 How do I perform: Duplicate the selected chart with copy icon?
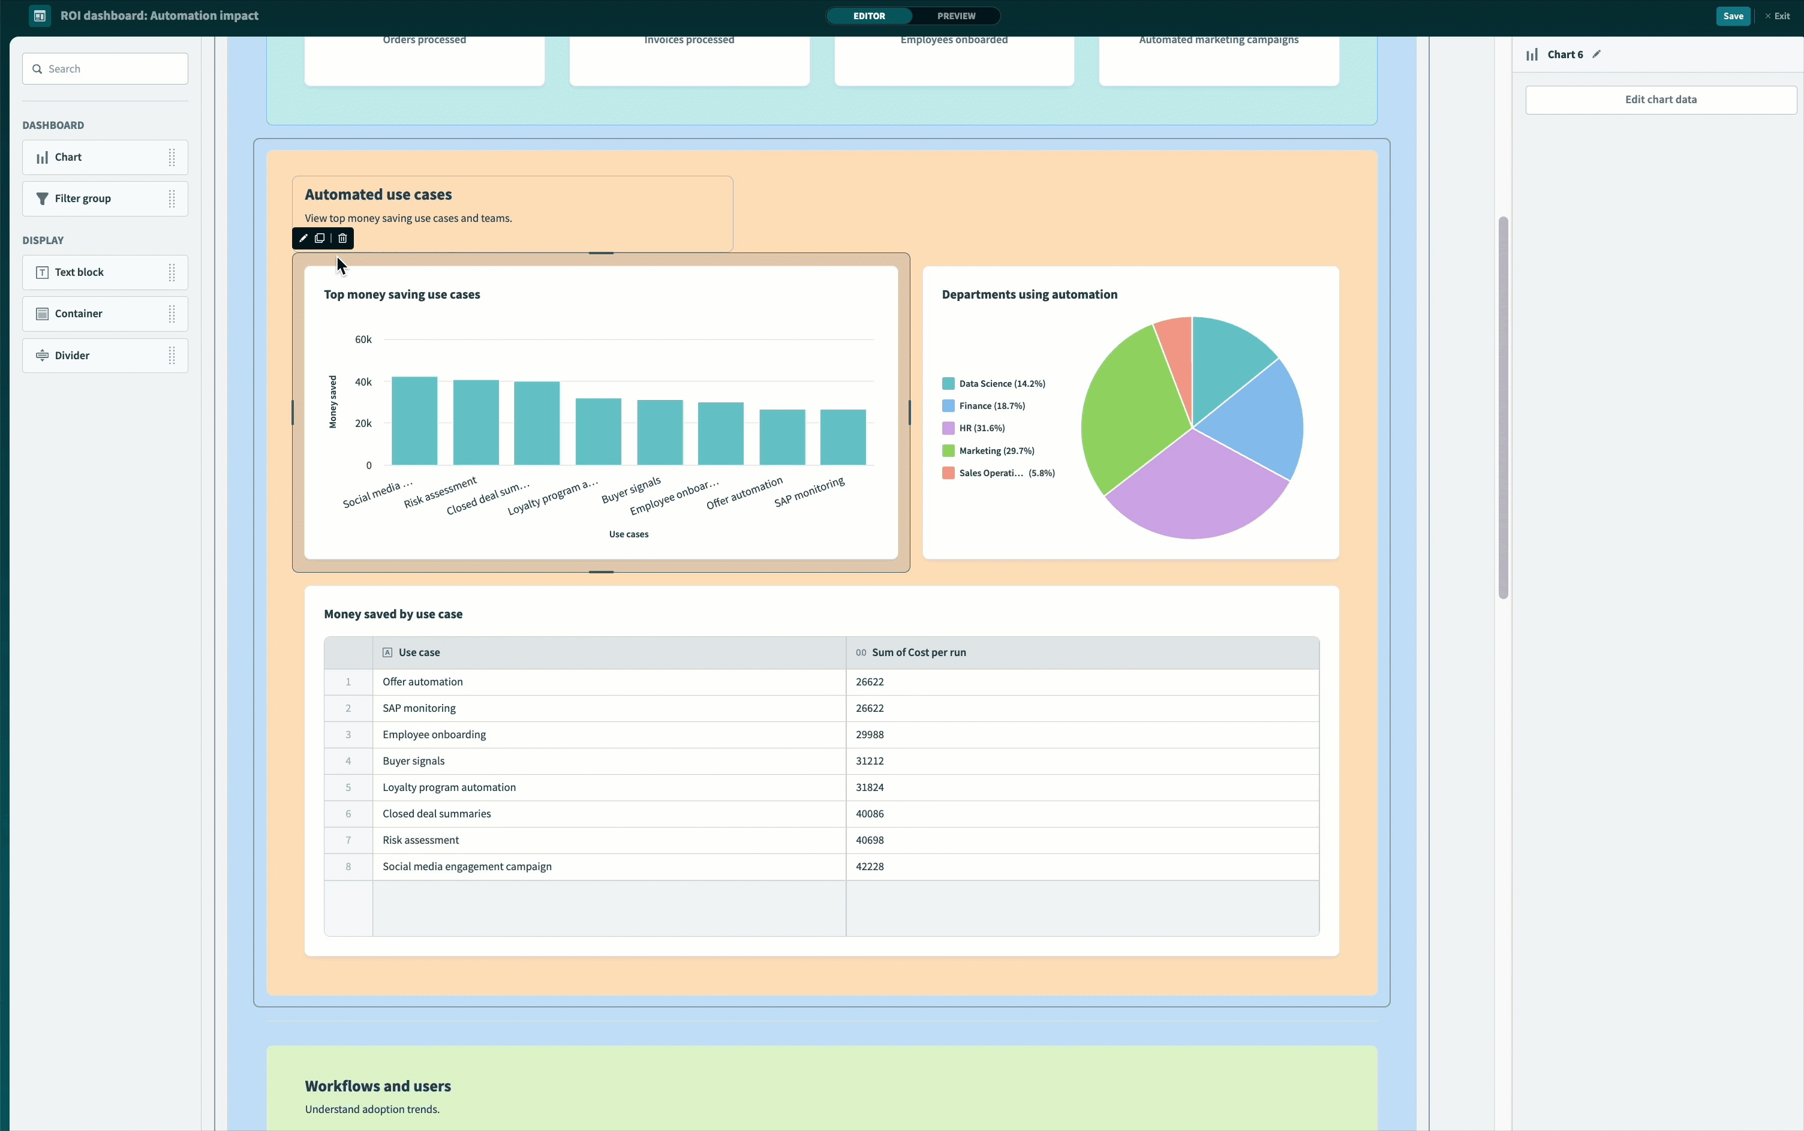320,239
